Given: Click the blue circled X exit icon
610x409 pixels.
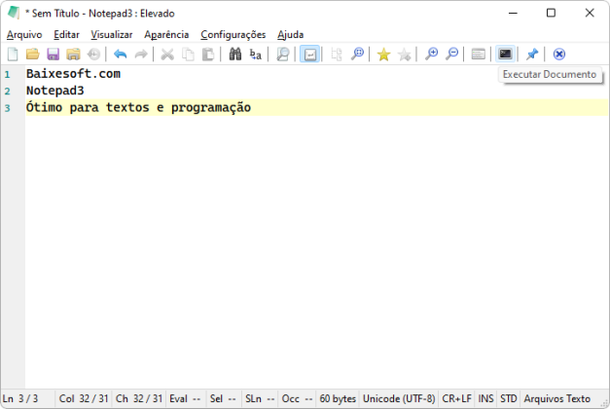Looking at the screenshot, I should click(559, 55).
